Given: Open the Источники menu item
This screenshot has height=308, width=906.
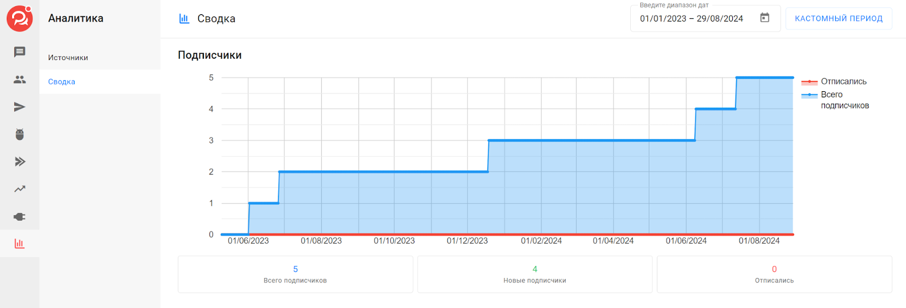Looking at the screenshot, I should pos(68,58).
